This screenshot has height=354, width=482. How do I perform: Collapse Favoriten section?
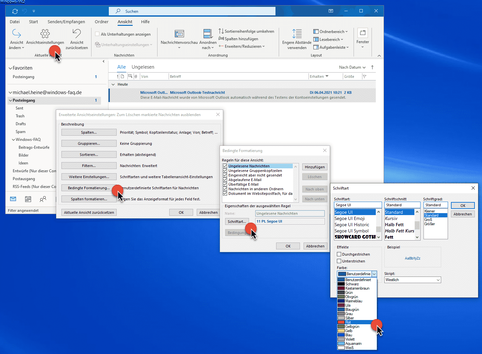click(10, 68)
